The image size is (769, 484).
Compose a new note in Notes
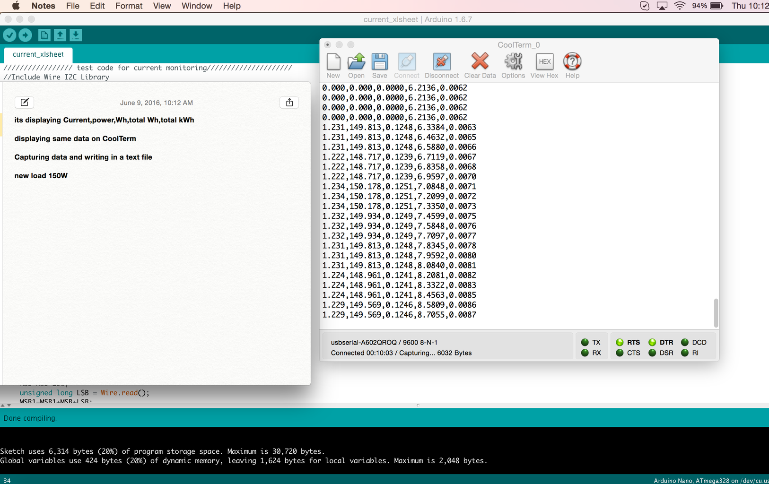[x=25, y=102]
